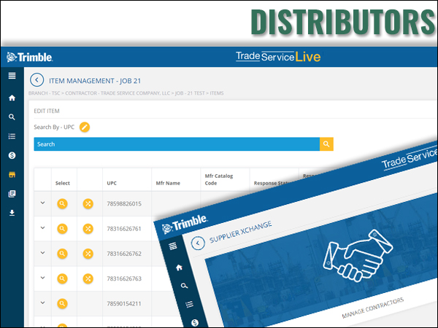Image resolution: width=438 pixels, height=328 pixels.
Task: Select lookup icon for UPC 78316626762
Action: [x=62, y=254]
